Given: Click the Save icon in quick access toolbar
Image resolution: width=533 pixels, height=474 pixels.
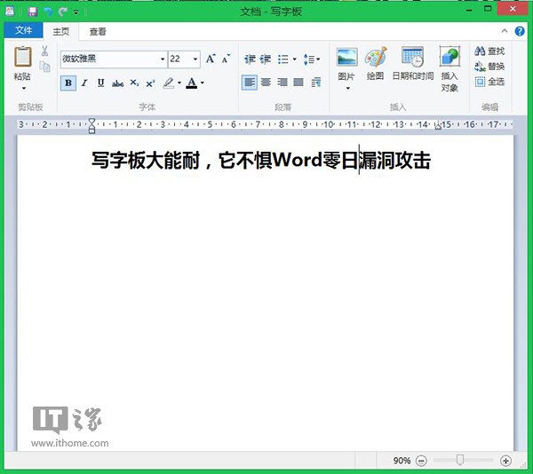Looking at the screenshot, I should click(x=33, y=12).
